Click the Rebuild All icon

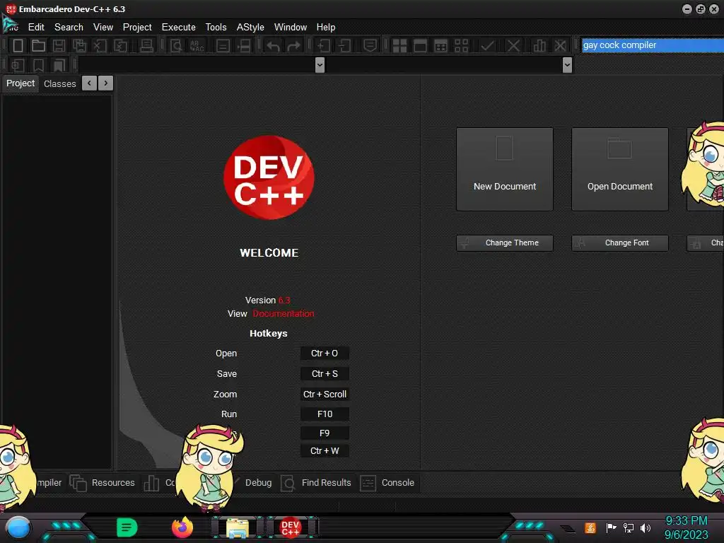point(461,46)
